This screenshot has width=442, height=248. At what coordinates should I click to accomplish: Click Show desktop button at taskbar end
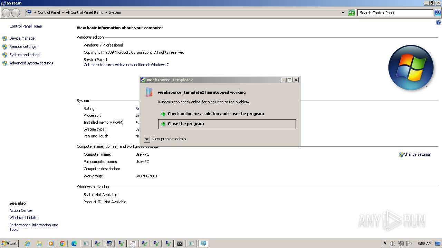tap(438, 244)
